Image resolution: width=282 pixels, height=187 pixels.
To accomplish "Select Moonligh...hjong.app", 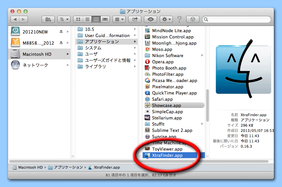I will coord(174,43).
